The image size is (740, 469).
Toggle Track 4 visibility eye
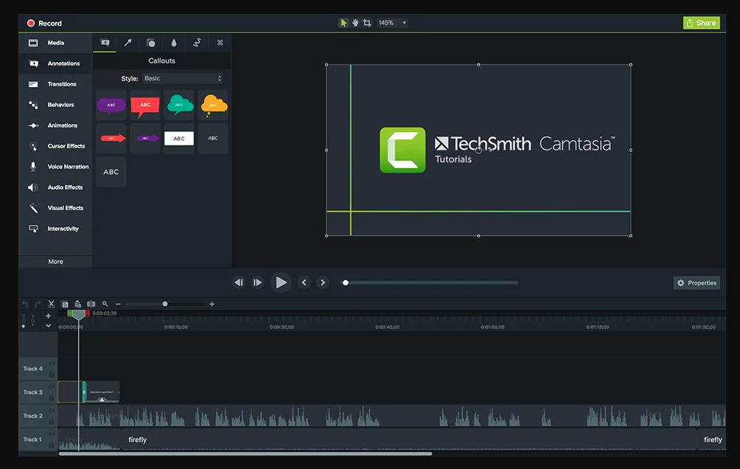tap(52, 364)
